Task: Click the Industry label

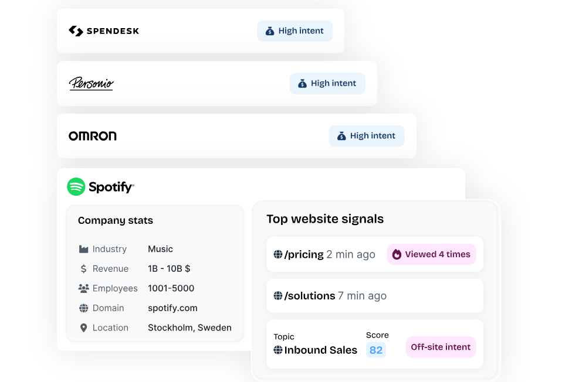Action: [x=110, y=249]
